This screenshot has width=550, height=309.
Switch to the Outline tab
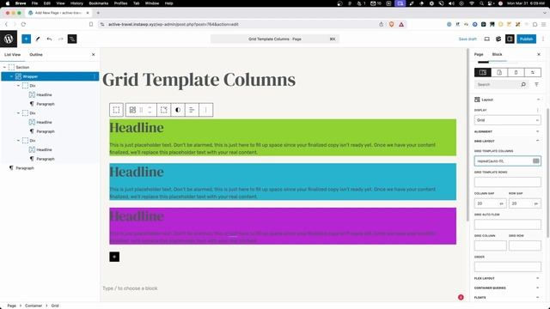[x=36, y=55]
